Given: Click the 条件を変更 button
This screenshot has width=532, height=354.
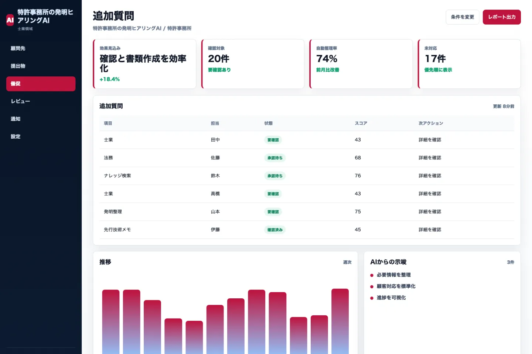Looking at the screenshot, I should (x=462, y=17).
